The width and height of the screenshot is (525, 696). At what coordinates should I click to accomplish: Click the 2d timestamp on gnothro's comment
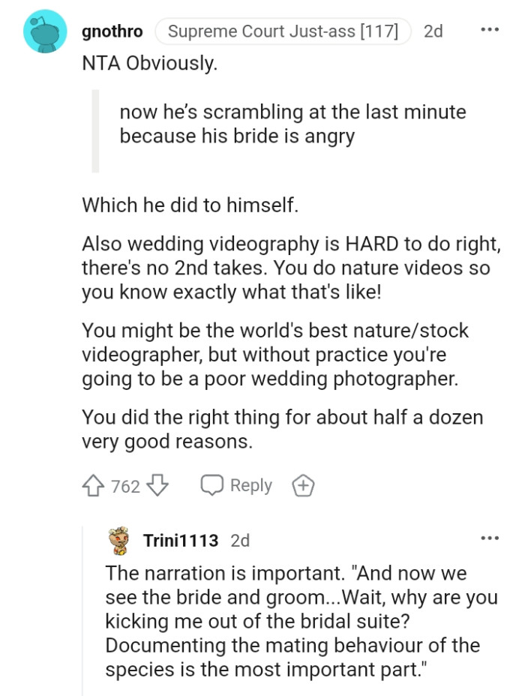click(433, 31)
